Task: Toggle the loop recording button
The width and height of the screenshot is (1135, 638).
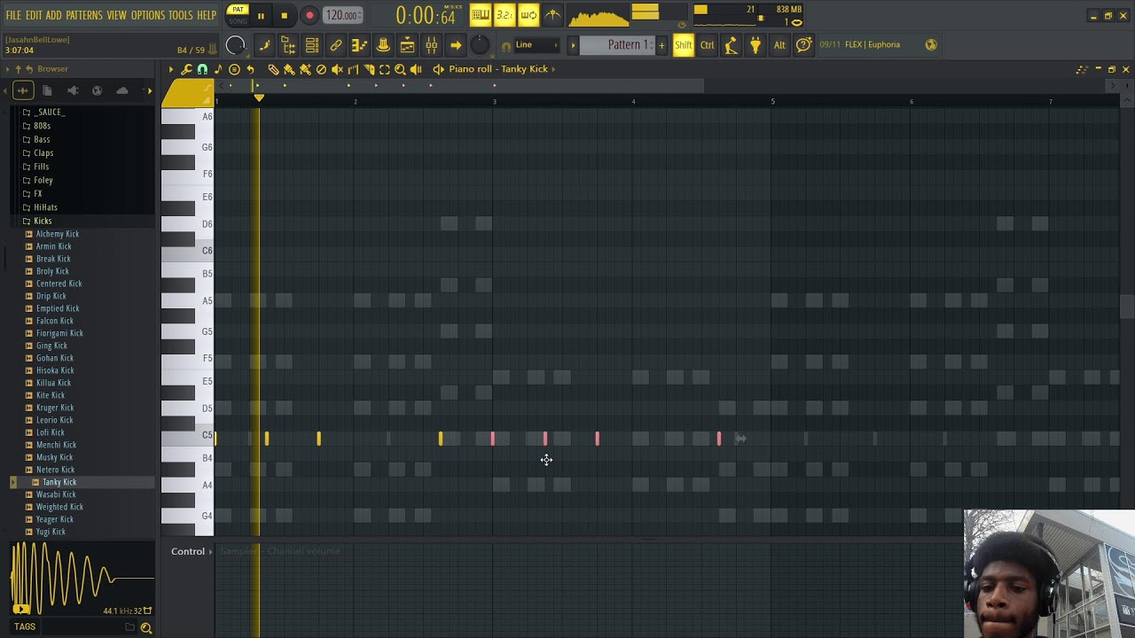Action: 528,15
